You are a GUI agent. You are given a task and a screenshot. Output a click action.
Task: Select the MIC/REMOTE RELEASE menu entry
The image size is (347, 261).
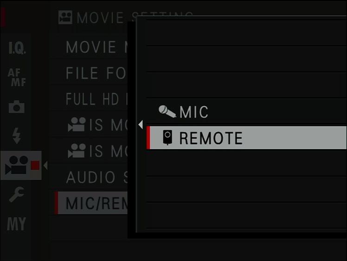tap(91, 203)
